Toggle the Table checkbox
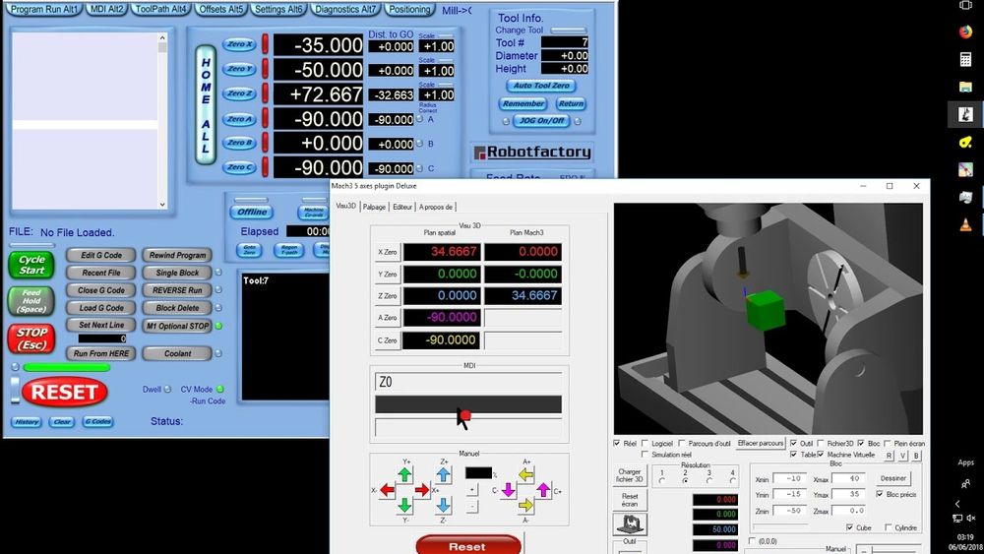Viewport: 984px width, 554px height. pos(794,455)
